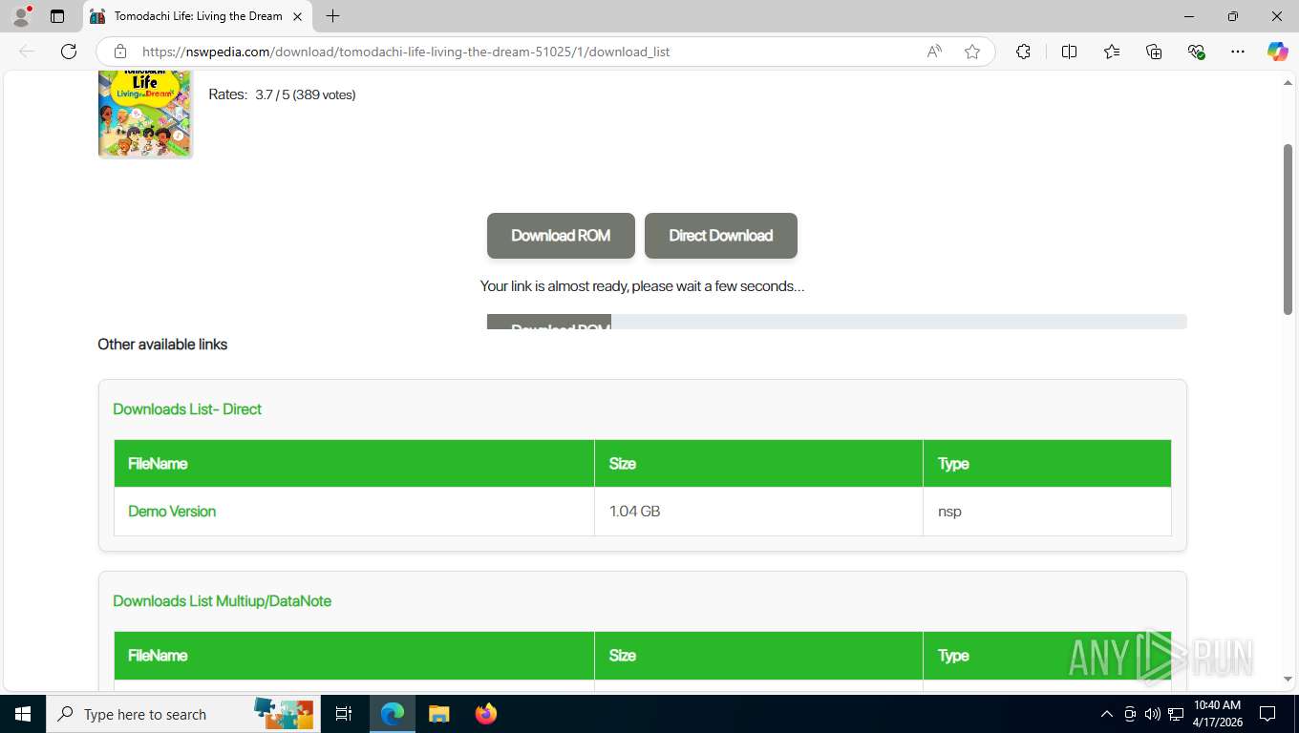The height and width of the screenshot is (733, 1299).
Task: Click the scrollbar up arrow
Action: [1288, 84]
